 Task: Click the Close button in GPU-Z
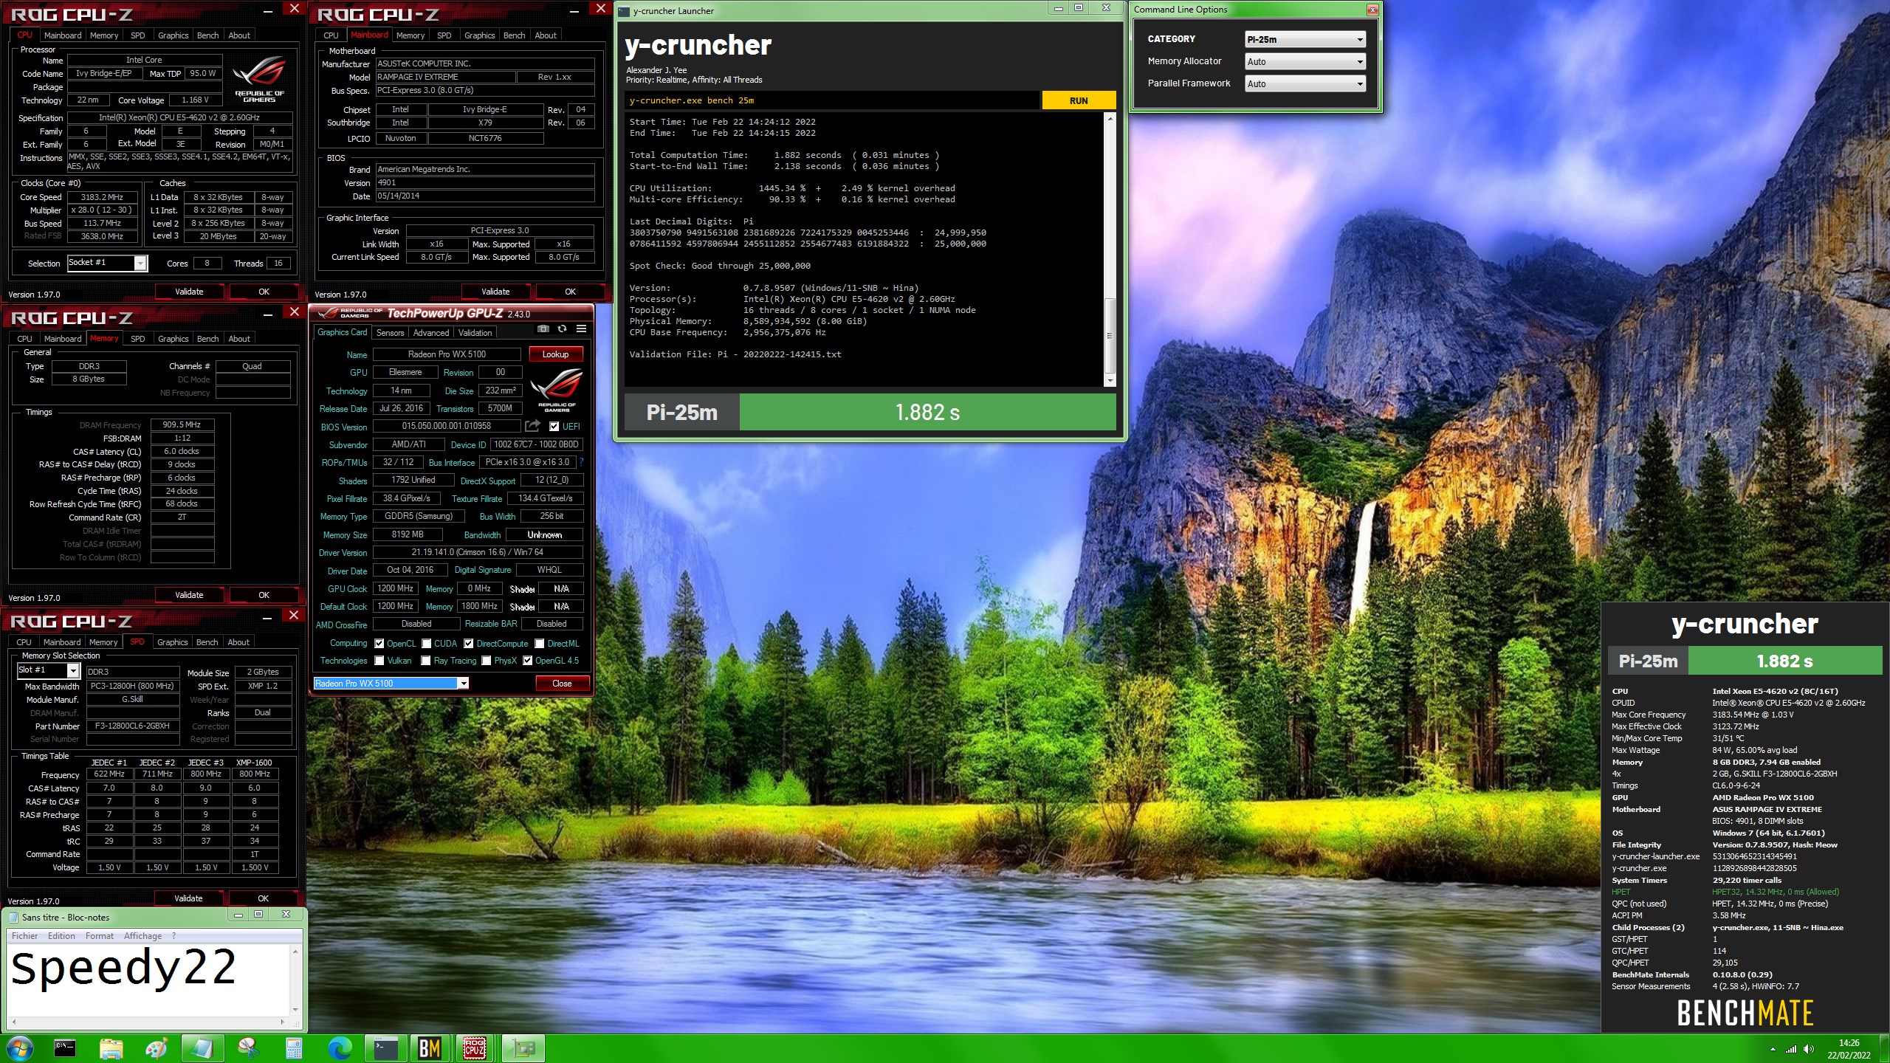562,683
